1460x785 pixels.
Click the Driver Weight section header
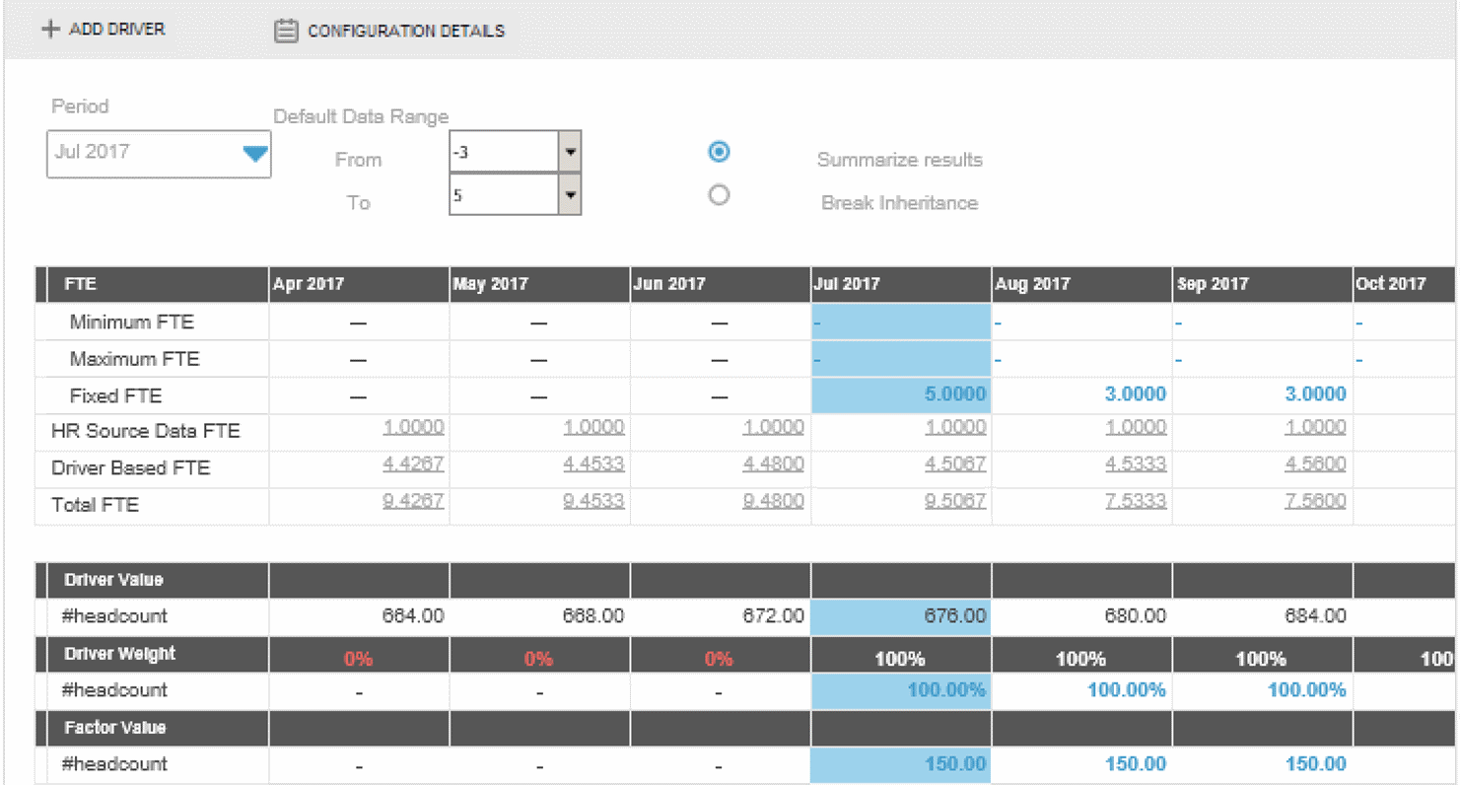pos(119,654)
